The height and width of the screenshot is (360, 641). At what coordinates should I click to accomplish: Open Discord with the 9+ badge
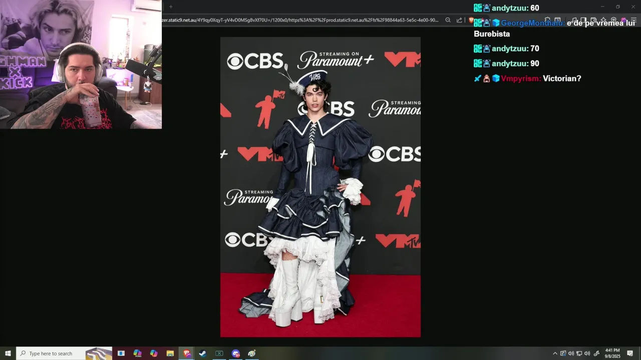coord(236,353)
